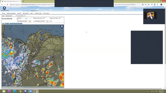Click the Aeronáutica Civil logo
The height and width of the screenshot is (93, 166).
tap(5, 9)
